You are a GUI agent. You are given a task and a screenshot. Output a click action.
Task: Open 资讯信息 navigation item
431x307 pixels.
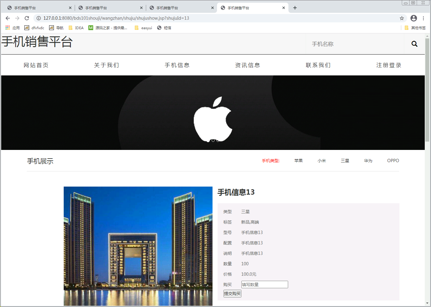248,65
